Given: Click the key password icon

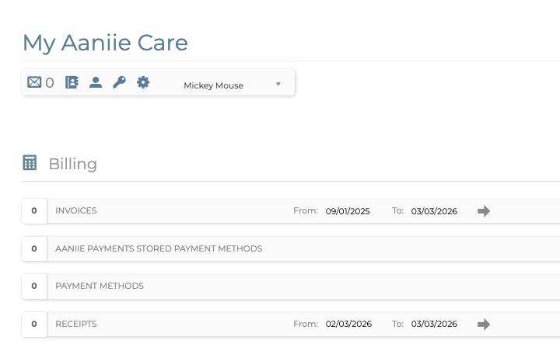Looking at the screenshot, I should (119, 82).
